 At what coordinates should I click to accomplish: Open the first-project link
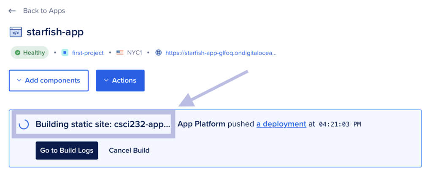click(x=88, y=53)
